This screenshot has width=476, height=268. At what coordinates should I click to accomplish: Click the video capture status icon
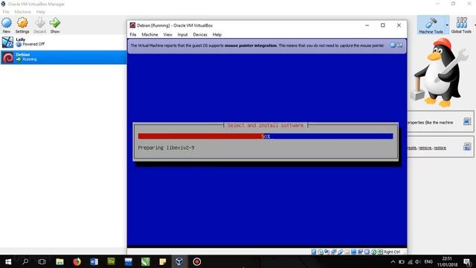(360, 252)
